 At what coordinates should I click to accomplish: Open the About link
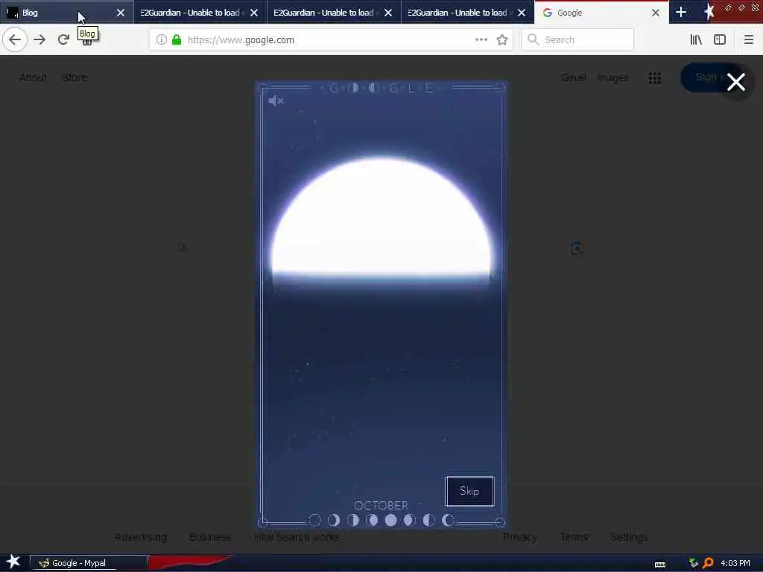pos(33,77)
